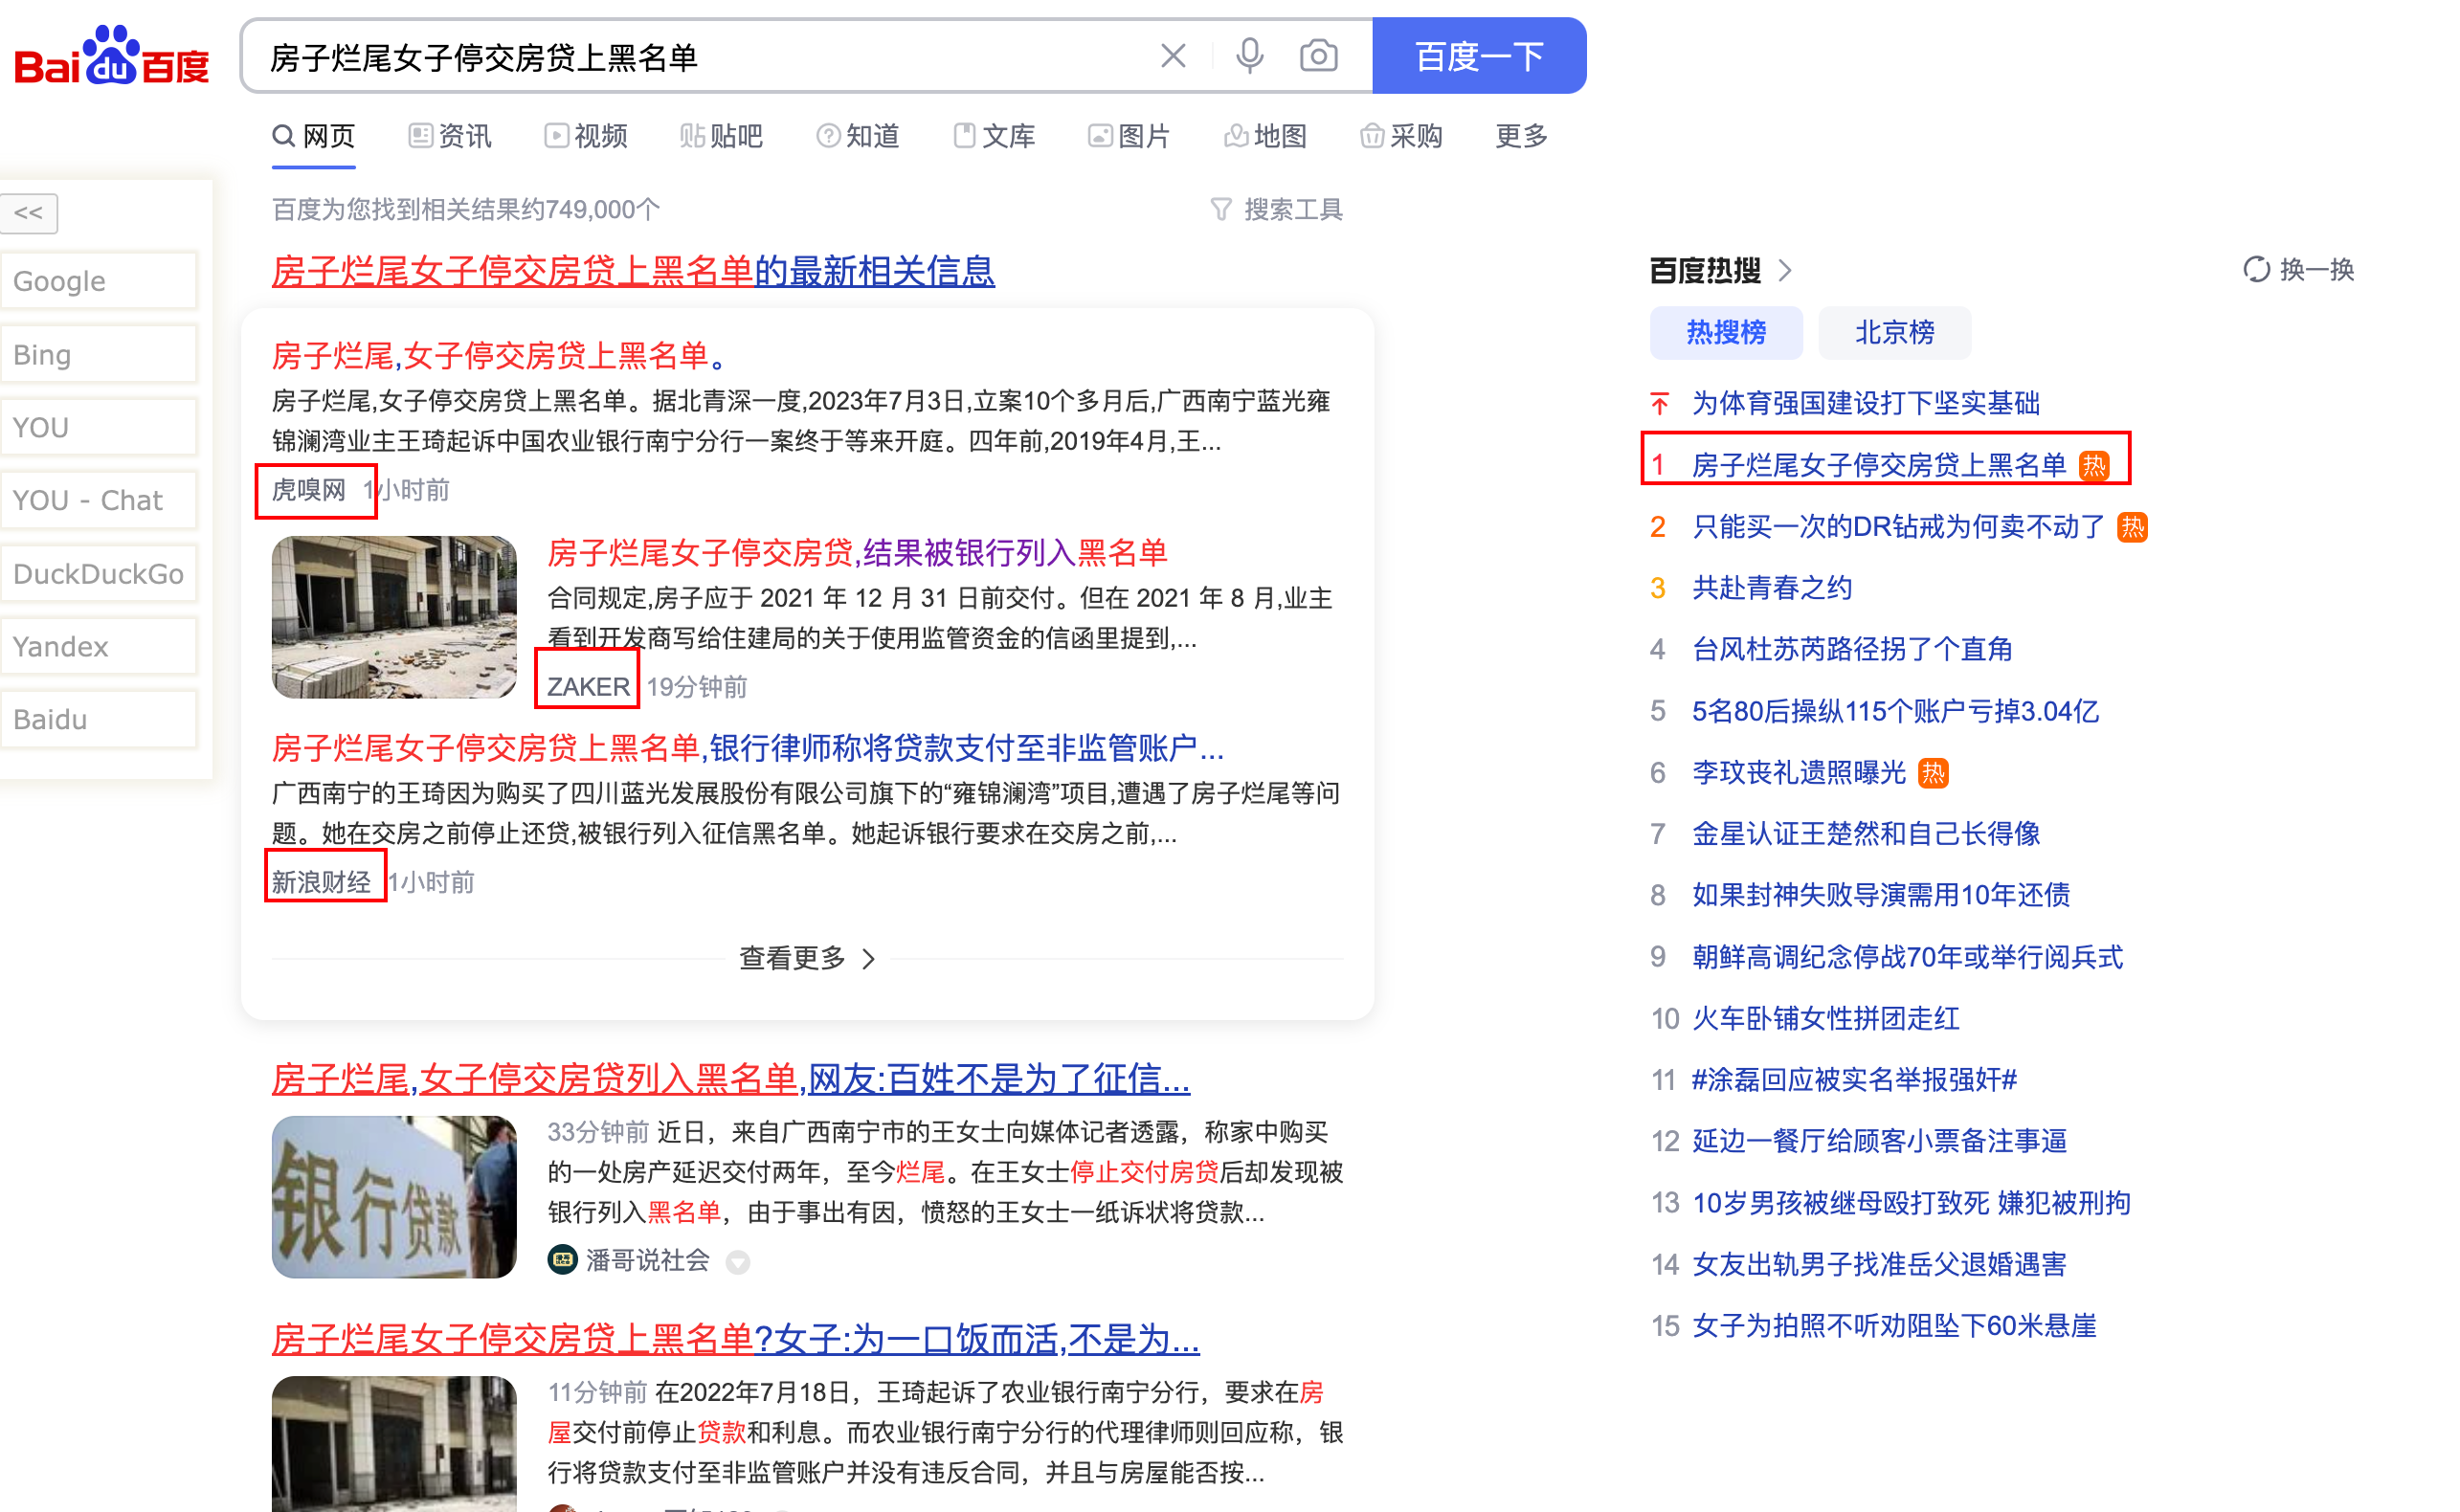Open hot topic 女友出轨男子找准岳父退婚遇害
This screenshot has width=2460, height=1512.
coord(1878,1264)
